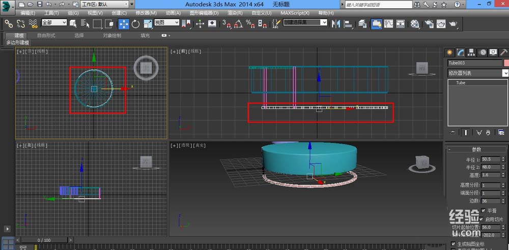Expand the quick access toolbar customize arrow

click(x=131, y=5)
